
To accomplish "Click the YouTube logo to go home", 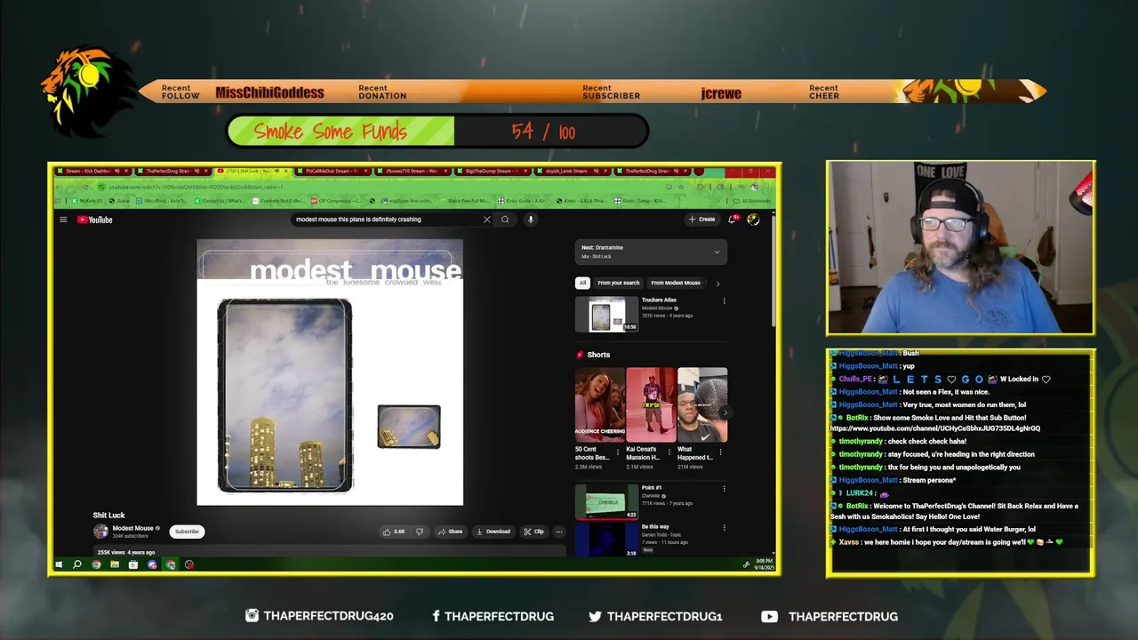I will point(94,220).
